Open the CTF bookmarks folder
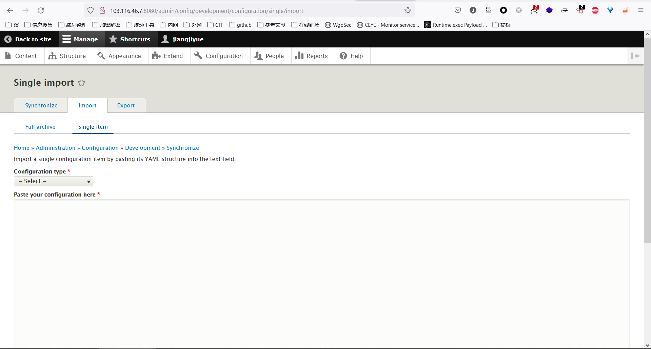 (215, 25)
